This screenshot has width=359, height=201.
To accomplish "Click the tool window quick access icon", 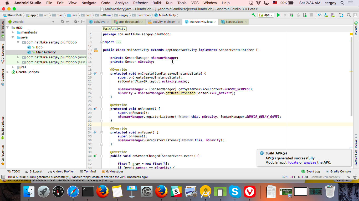I will point(3,177).
